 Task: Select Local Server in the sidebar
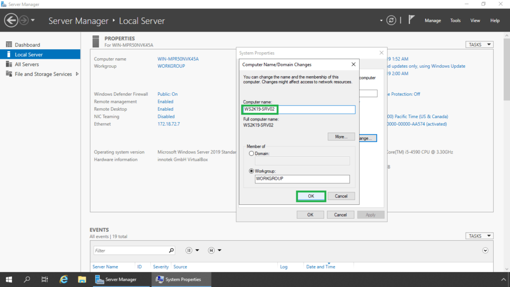pos(40,54)
